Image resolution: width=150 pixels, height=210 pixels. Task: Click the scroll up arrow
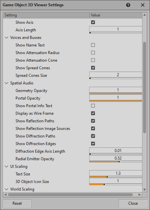(144, 15)
